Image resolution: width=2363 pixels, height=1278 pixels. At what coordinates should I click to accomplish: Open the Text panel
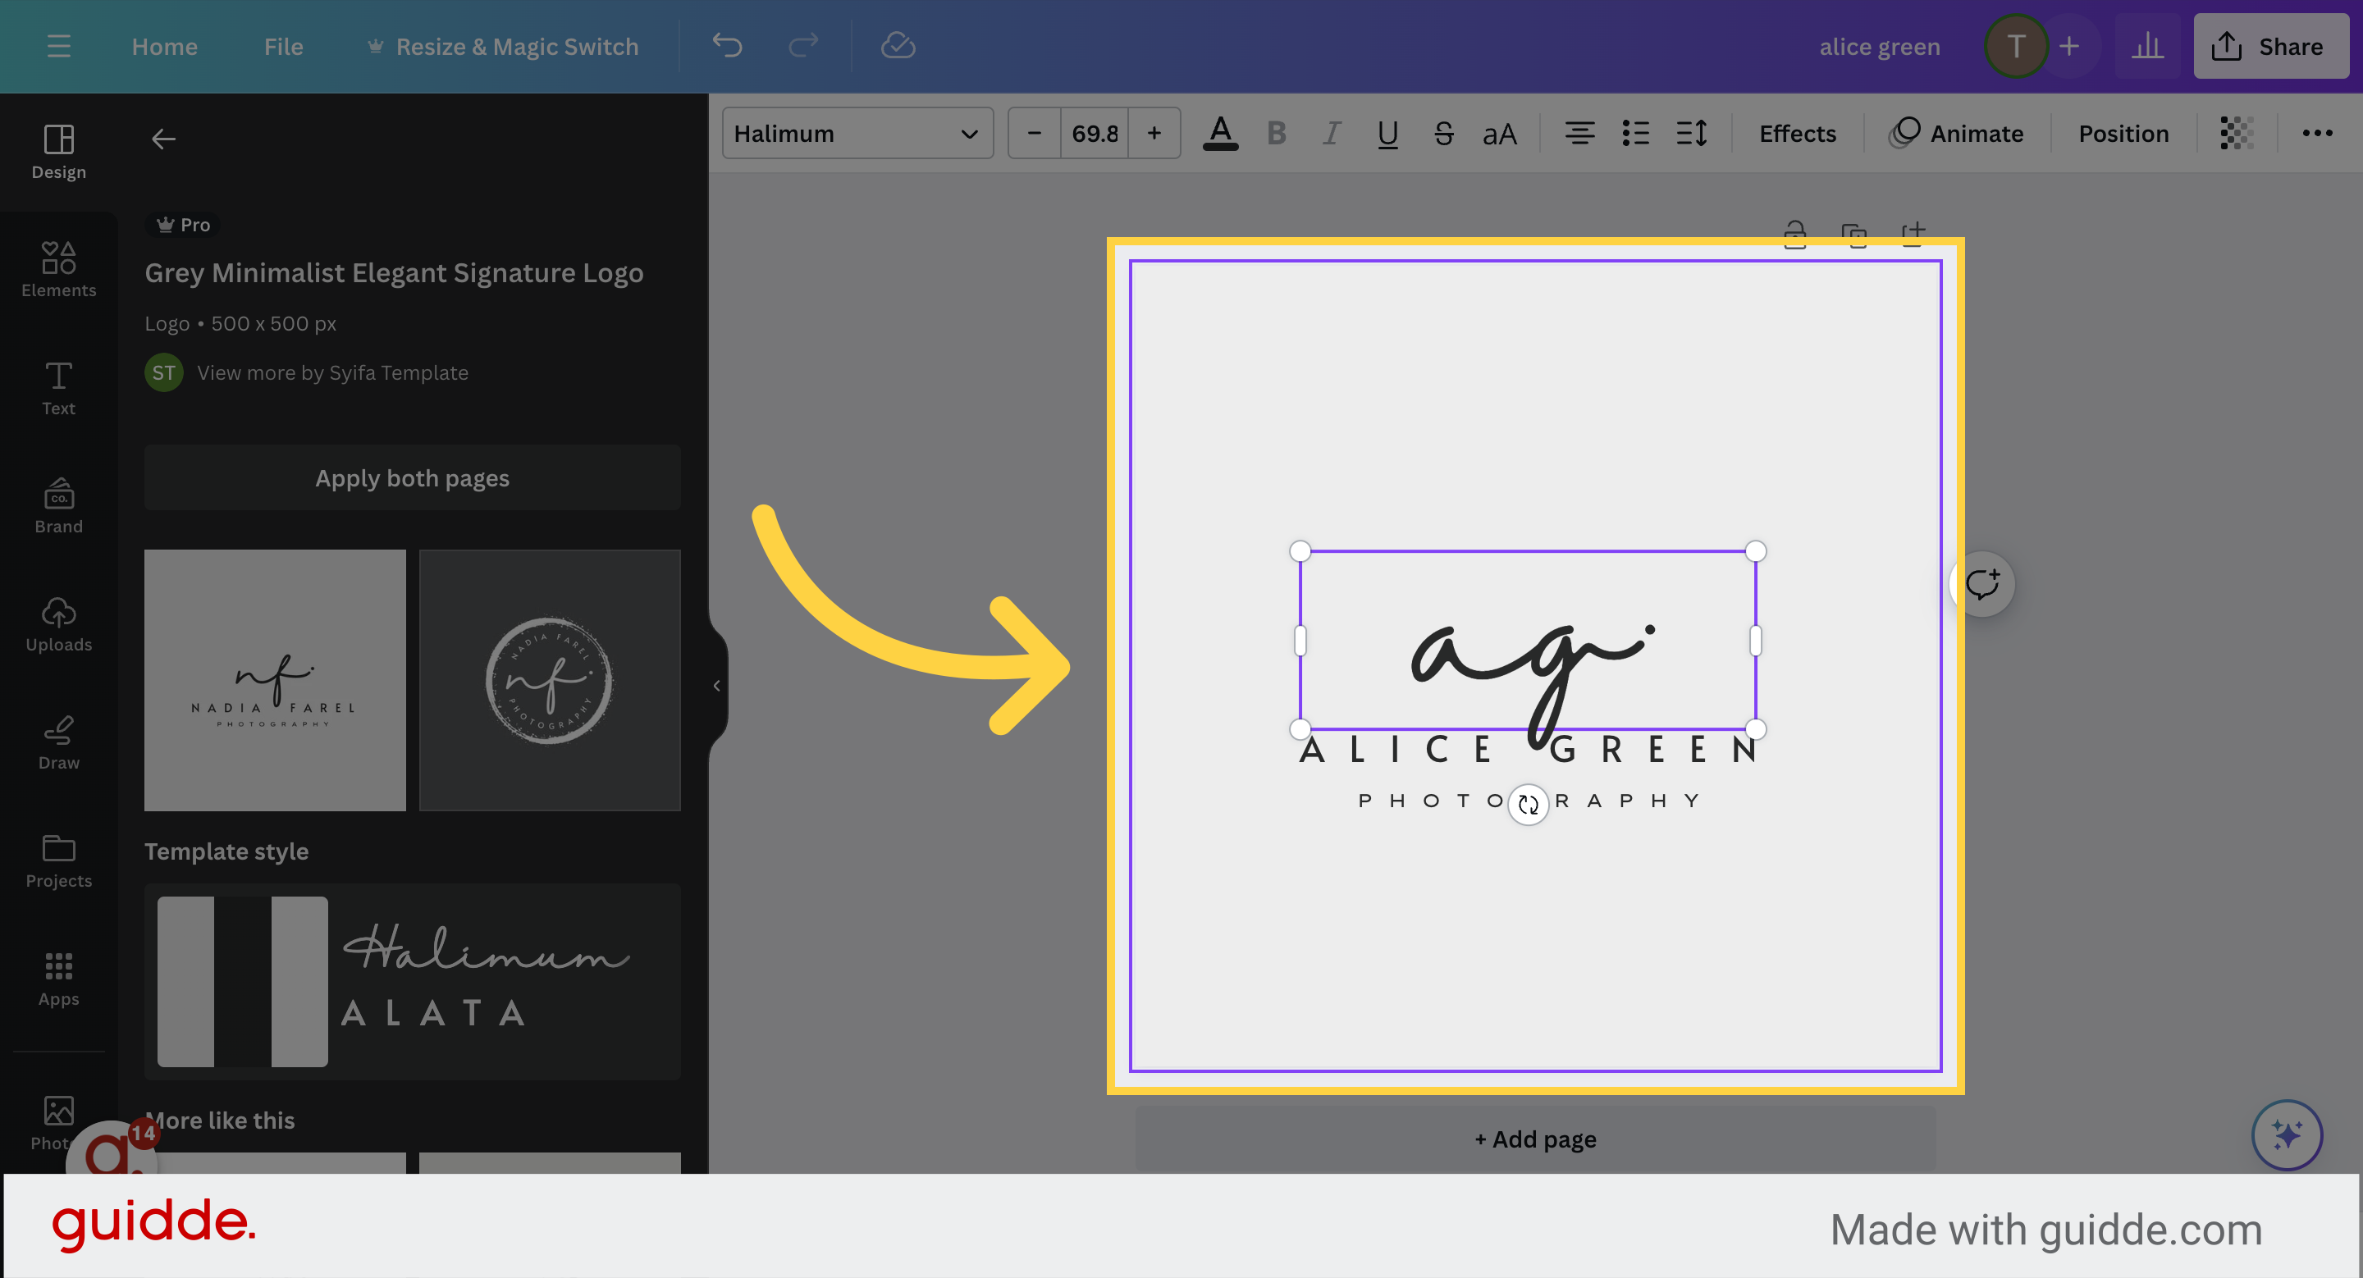pos(59,388)
